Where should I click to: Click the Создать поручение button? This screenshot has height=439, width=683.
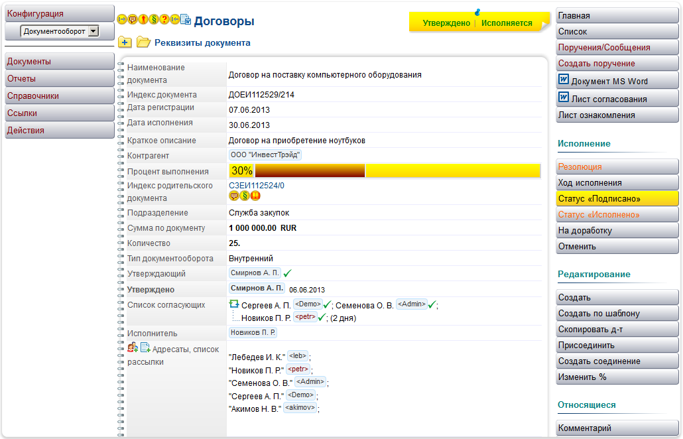coord(617,64)
